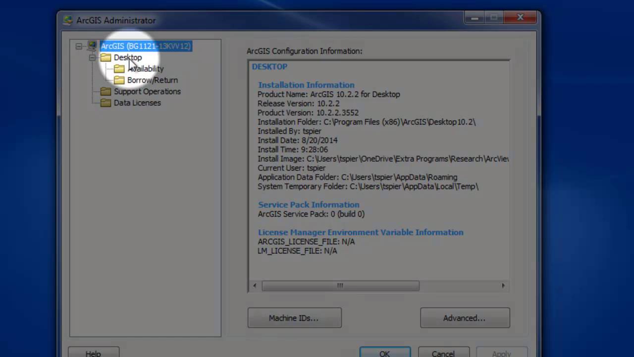
Task: Click the Installation Information heading
Action: [306, 85]
